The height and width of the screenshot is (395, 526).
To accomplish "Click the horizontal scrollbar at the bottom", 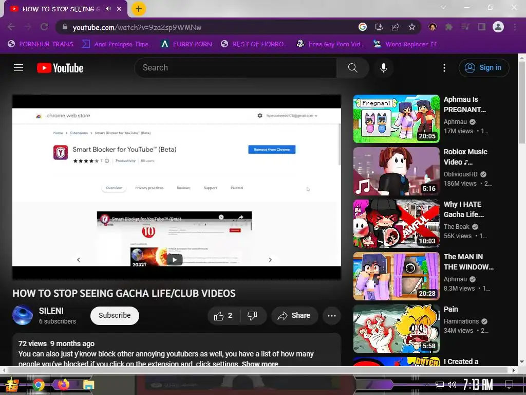I will 259,370.
